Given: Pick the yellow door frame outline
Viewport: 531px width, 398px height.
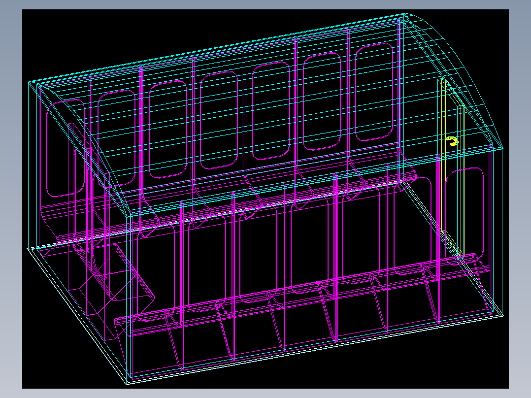Looking at the screenshot, I should [x=453, y=168].
